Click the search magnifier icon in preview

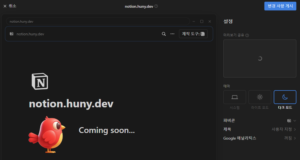pyautogui.click(x=164, y=34)
